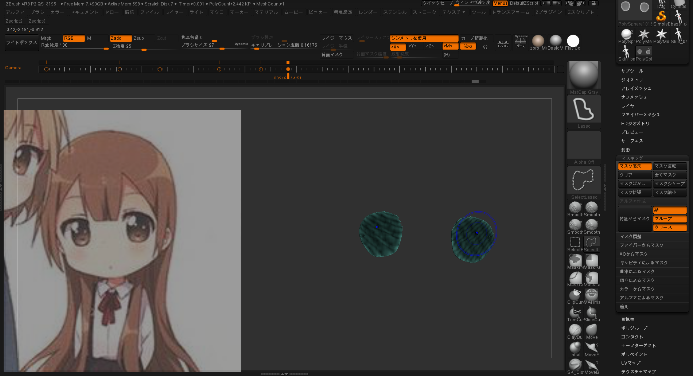Toggle the Zadd mode button
This screenshot has width=693, height=376.
click(x=120, y=38)
